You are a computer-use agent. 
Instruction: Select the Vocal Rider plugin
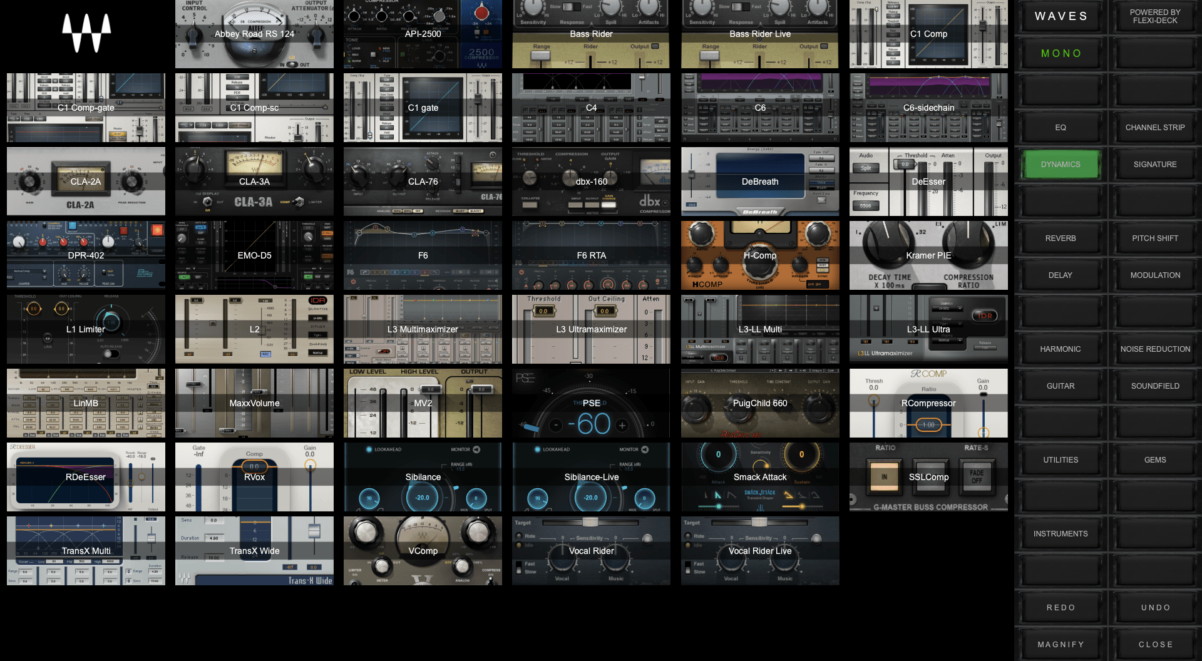pos(591,551)
